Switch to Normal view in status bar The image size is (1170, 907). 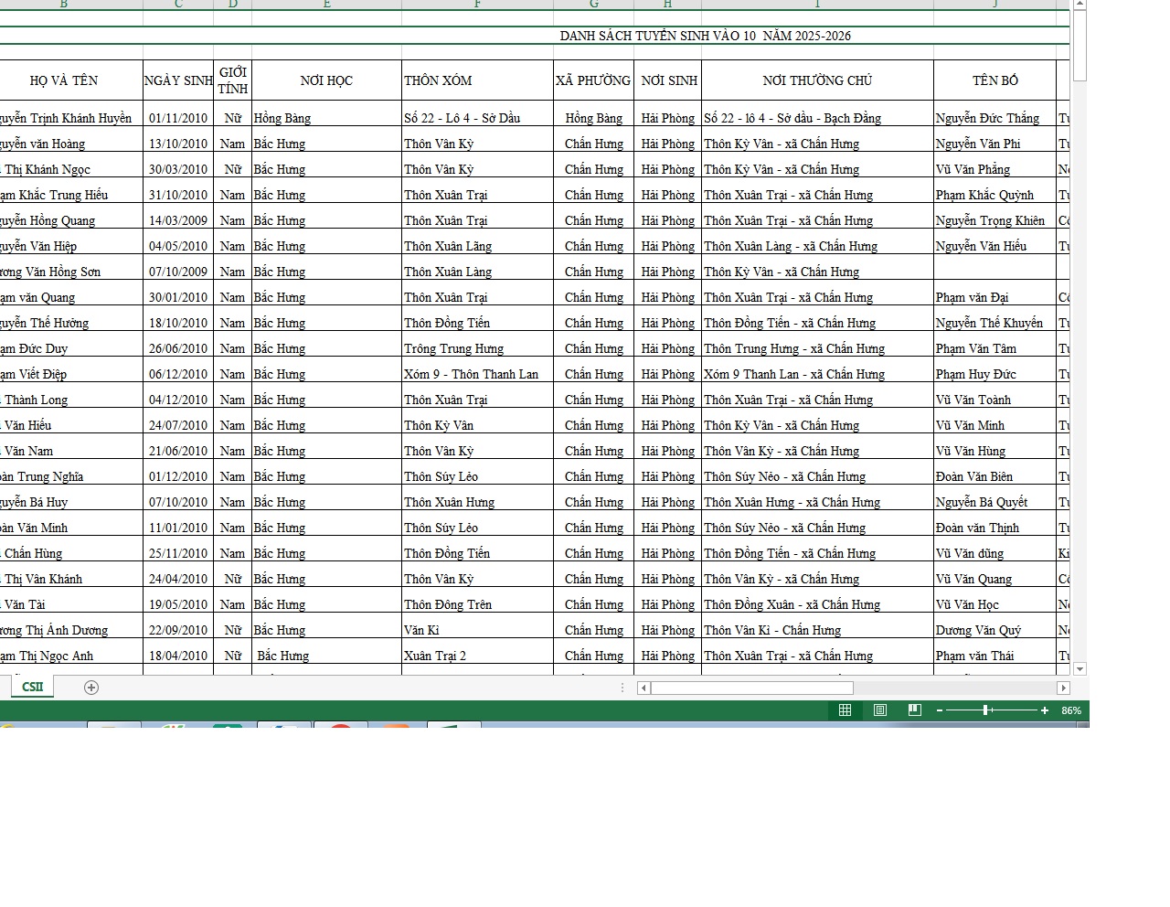(x=845, y=710)
